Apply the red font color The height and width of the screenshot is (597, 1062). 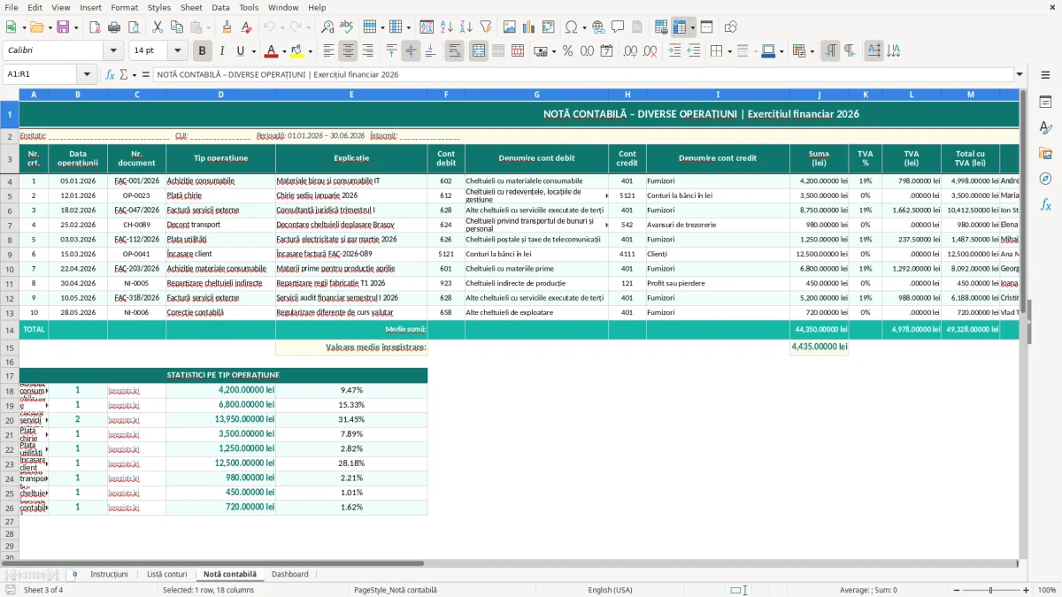point(270,51)
